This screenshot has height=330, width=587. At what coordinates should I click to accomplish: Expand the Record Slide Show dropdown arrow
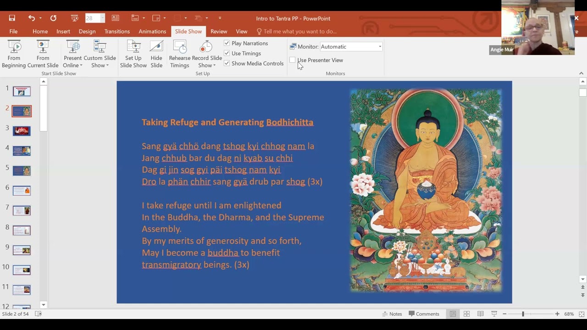(214, 66)
